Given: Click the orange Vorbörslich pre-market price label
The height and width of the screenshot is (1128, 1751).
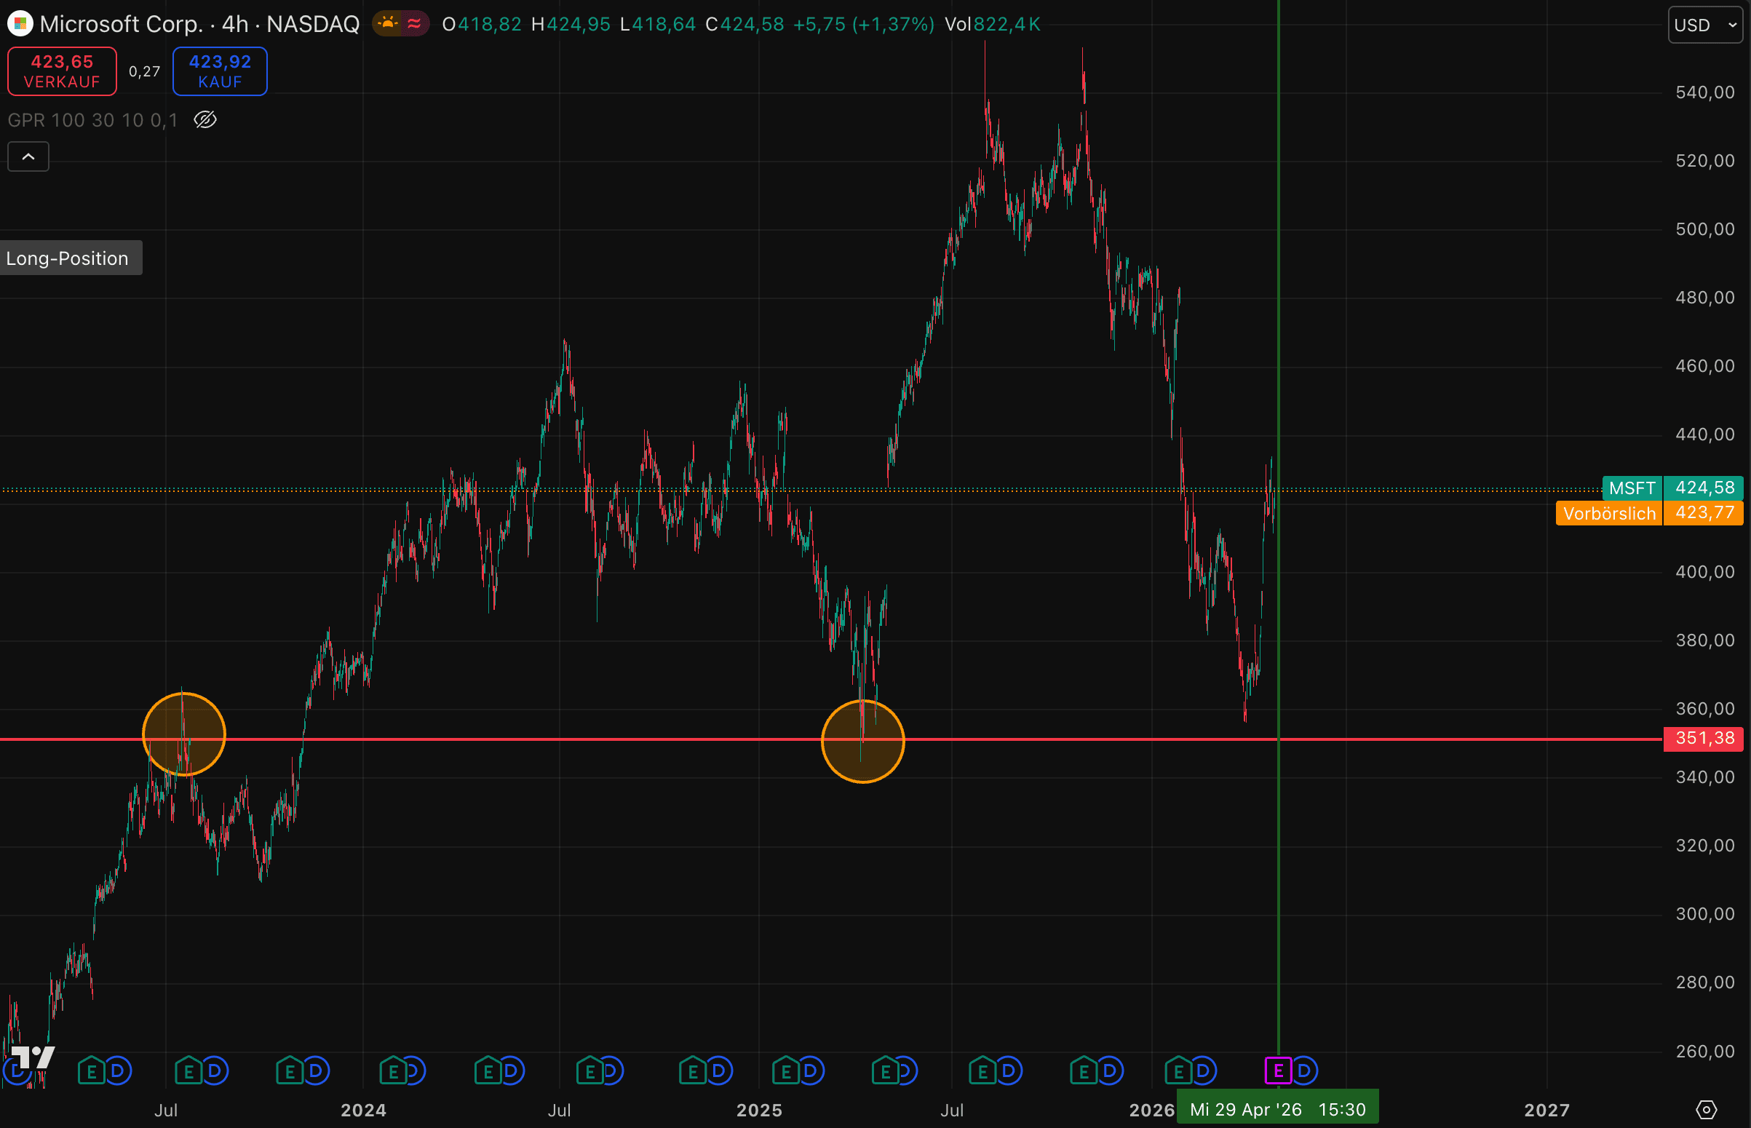Looking at the screenshot, I should pos(1608,514).
